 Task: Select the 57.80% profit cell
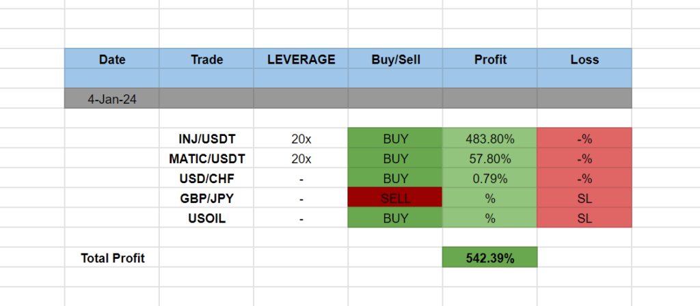pyautogui.click(x=489, y=159)
